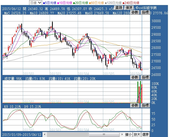Open 指標 indicators for the KD panel
Viewport: 169px width, 137px height.
pos(145,105)
